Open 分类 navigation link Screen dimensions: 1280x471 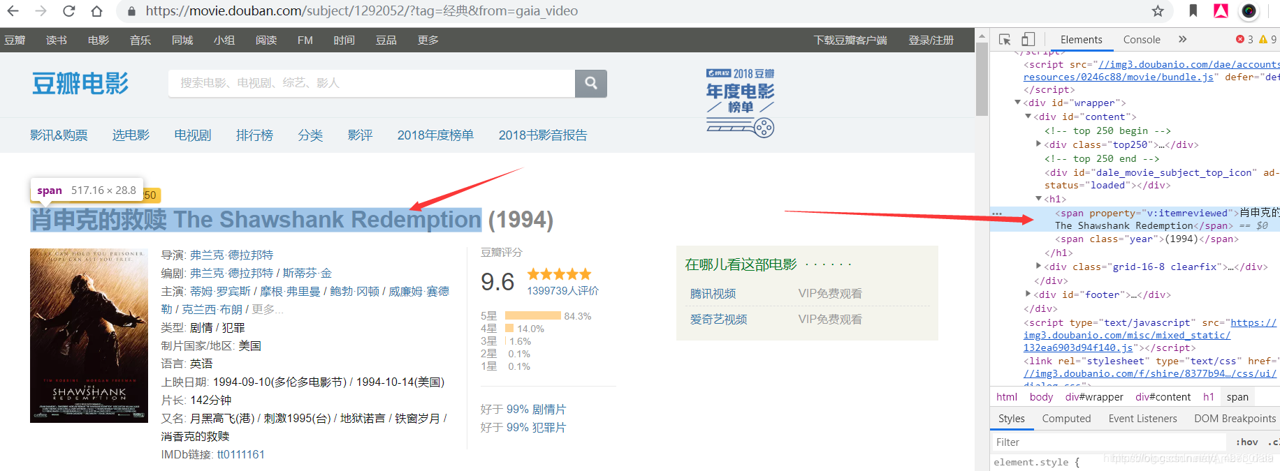click(310, 135)
